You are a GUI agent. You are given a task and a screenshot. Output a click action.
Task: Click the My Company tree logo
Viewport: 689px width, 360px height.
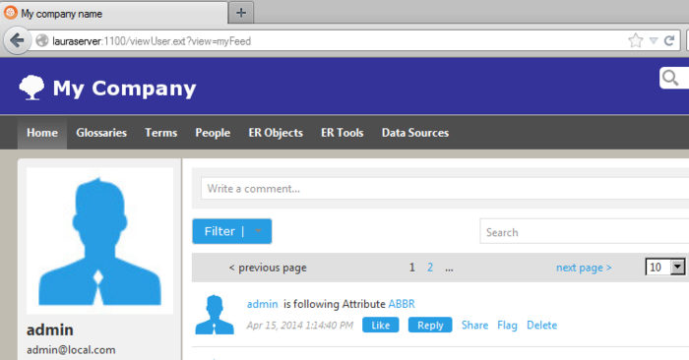(x=31, y=88)
